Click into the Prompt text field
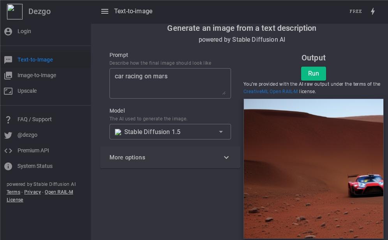 170,83
